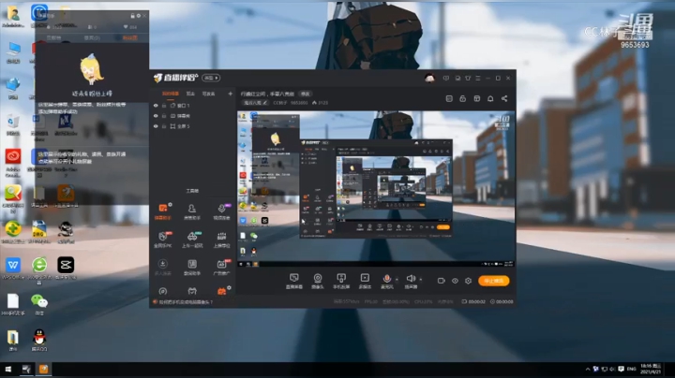Open the notification bell icon
Screen dimensions: 675x378
click(490, 99)
